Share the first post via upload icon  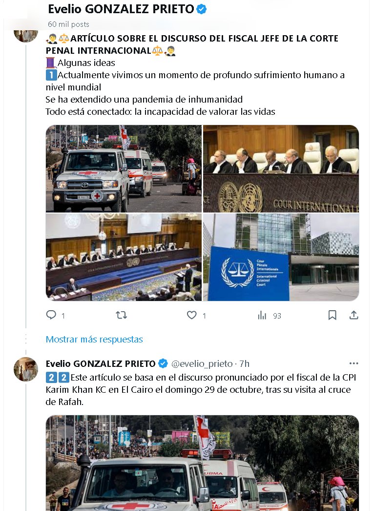tap(354, 315)
